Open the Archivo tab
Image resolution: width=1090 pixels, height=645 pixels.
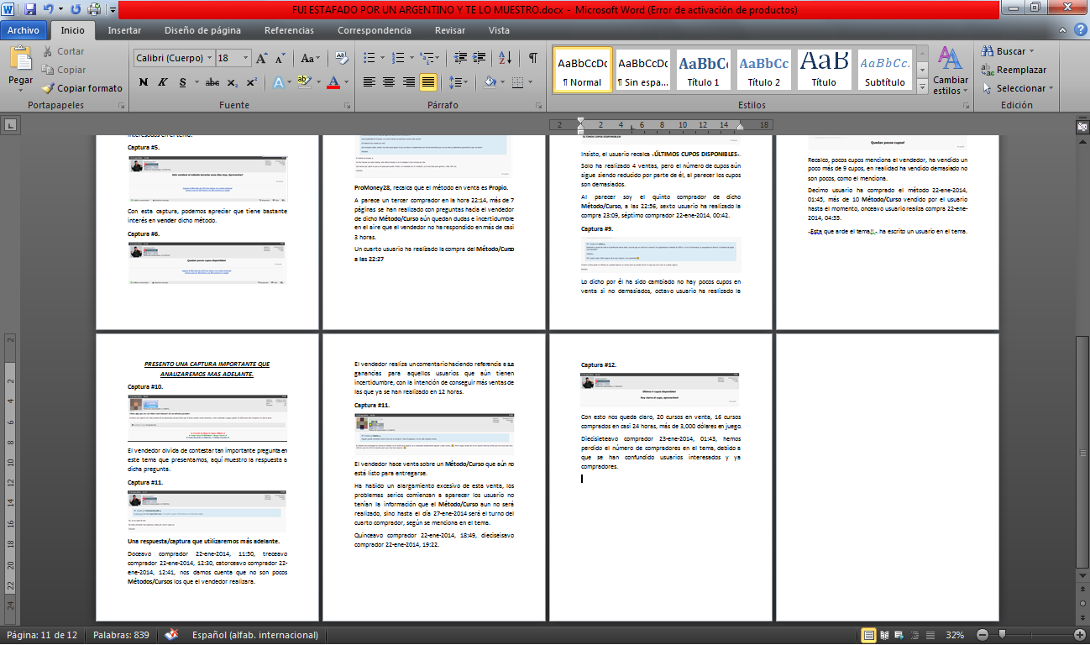[24, 30]
